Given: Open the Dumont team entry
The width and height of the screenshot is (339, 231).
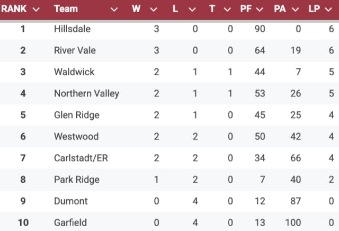Looking at the screenshot, I should point(69,201).
